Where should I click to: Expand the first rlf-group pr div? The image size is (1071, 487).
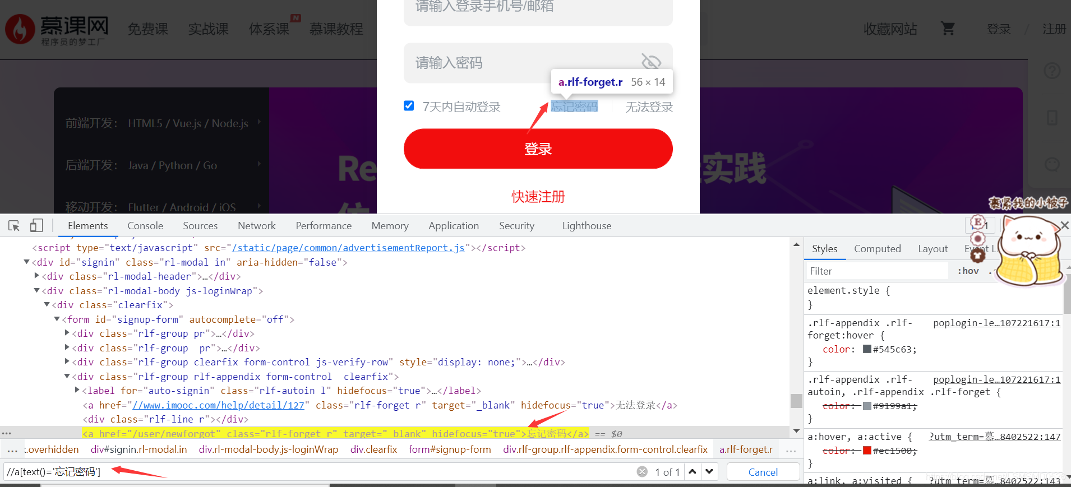[67, 333]
